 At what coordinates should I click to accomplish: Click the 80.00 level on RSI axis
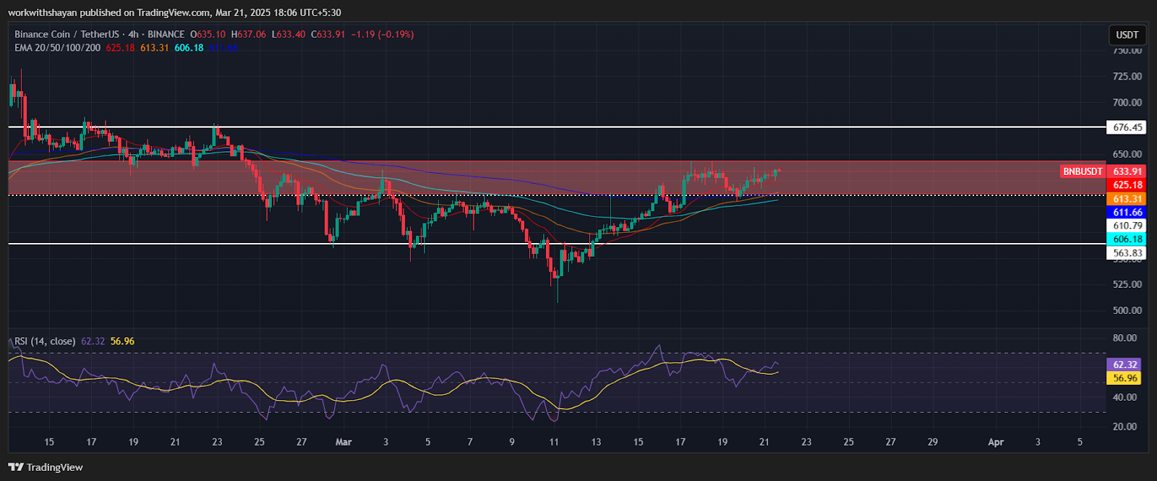point(1124,338)
